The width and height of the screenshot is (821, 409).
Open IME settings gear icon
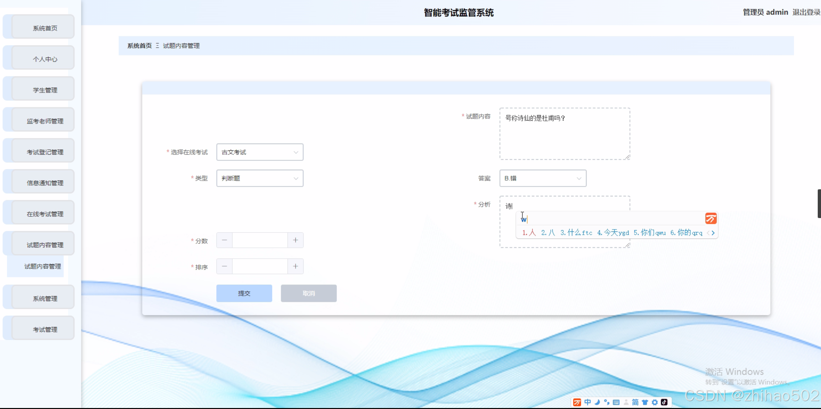(654, 402)
